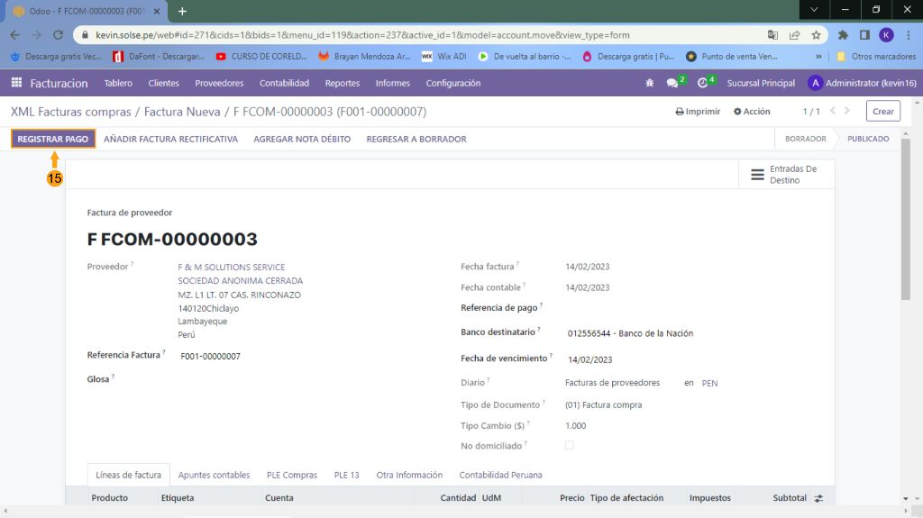Switch to the PLE Compras tab
The width and height of the screenshot is (923, 518).
coord(292,475)
